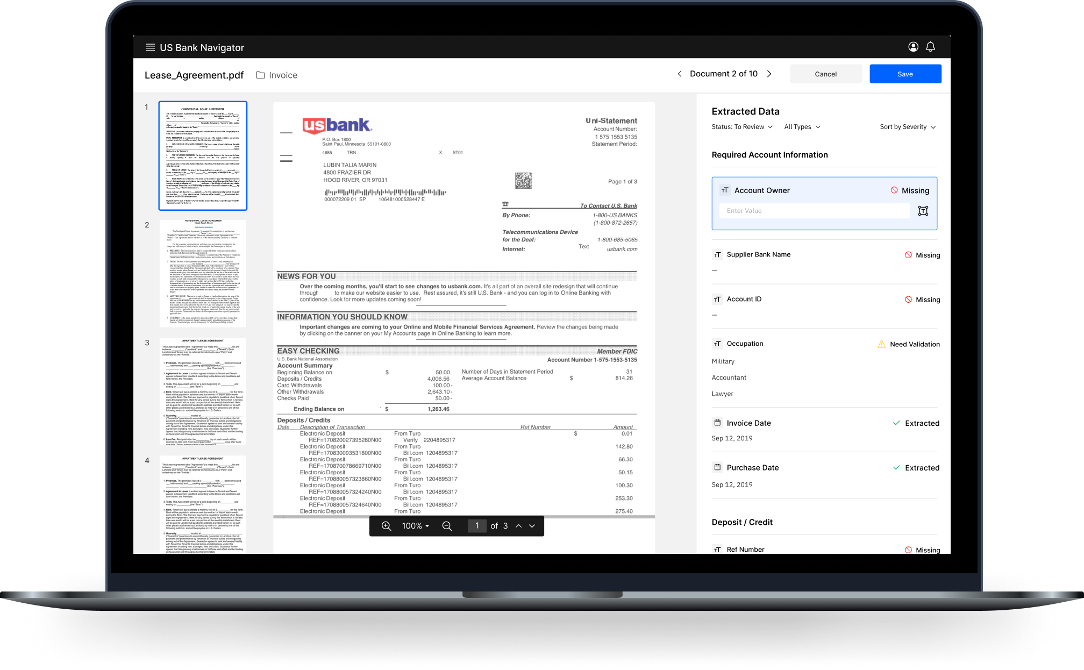The width and height of the screenshot is (1084, 670).
Task: Open the hamburger menu beside US Bank Navigator
Action: [x=150, y=47]
